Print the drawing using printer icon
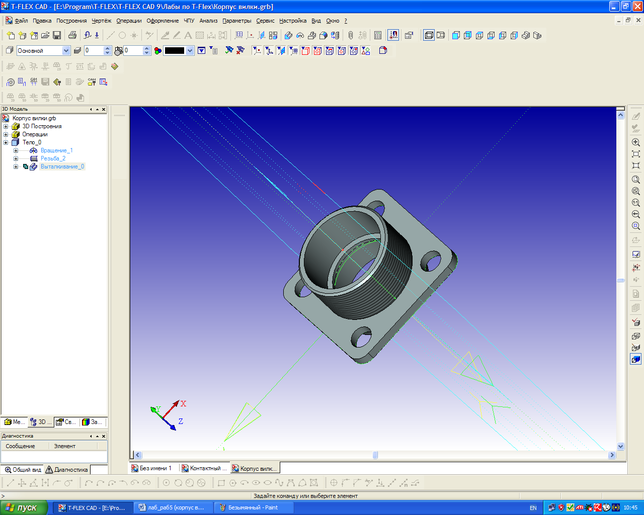Image resolution: width=644 pixels, height=515 pixels. (x=72, y=35)
